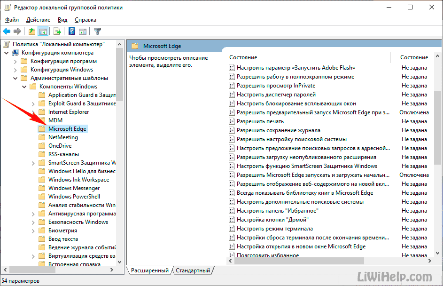The width and height of the screenshot is (443, 286).
Task: Click the policy list horizontal scrollbar thumb
Action: [x=299, y=261]
